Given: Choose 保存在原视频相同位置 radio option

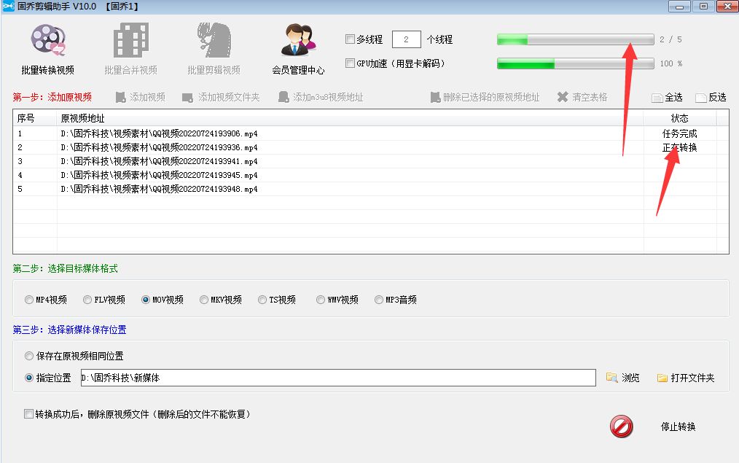Looking at the screenshot, I should click(x=29, y=356).
